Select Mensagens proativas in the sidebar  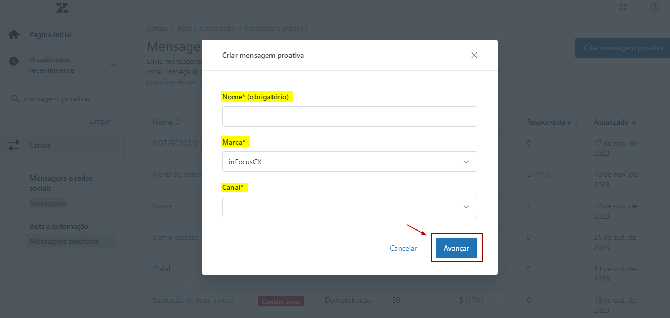coord(64,241)
